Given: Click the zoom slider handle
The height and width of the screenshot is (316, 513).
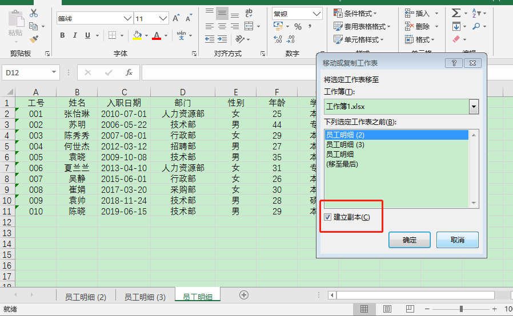Looking at the screenshot, I should 461,309.
